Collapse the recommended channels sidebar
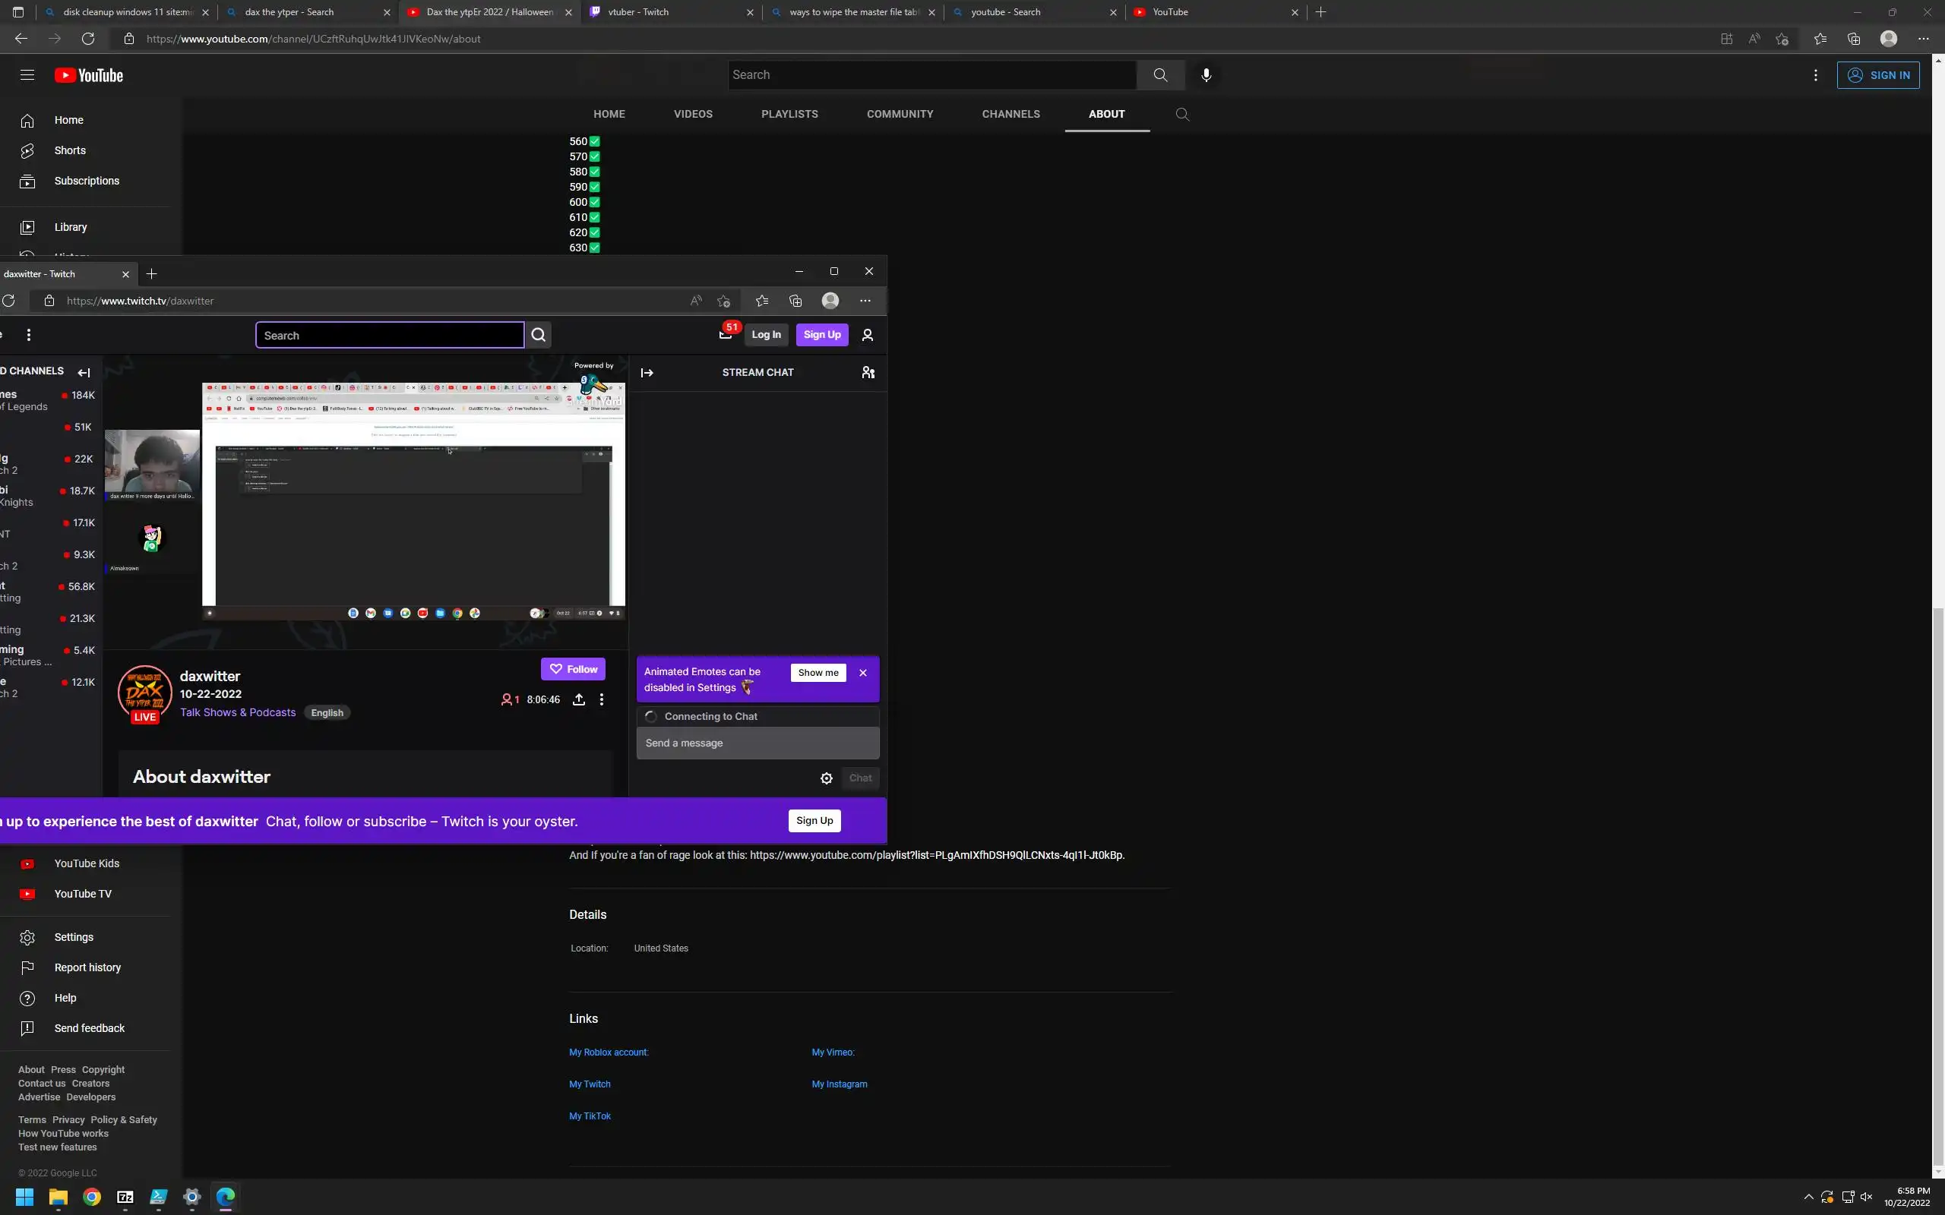Screen dimensions: 1945x1215 pos(84,372)
